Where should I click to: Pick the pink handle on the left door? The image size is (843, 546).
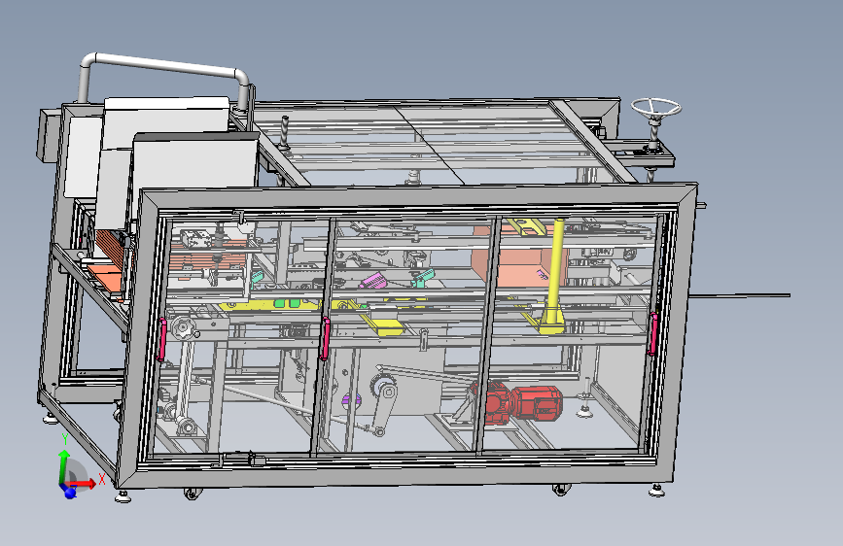point(161,339)
